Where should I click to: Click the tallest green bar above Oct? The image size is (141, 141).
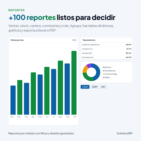point(74,83)
